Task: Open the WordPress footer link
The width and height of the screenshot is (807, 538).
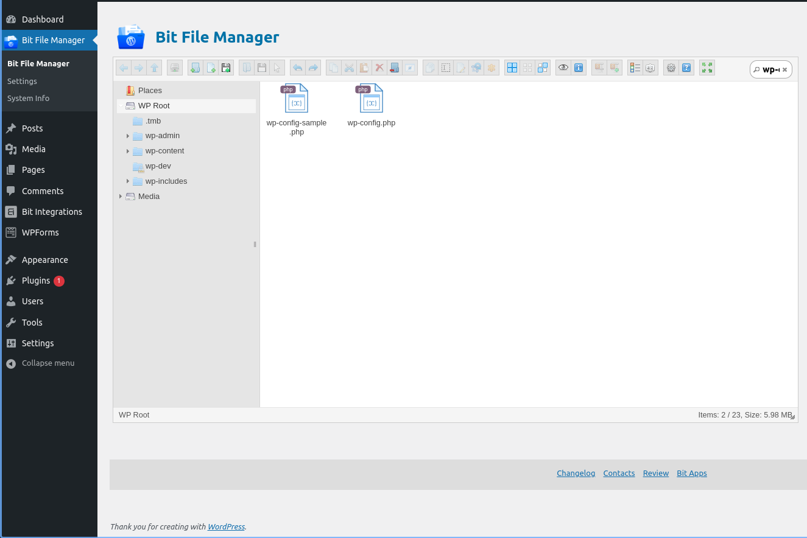Action: (x=226, y=526)
